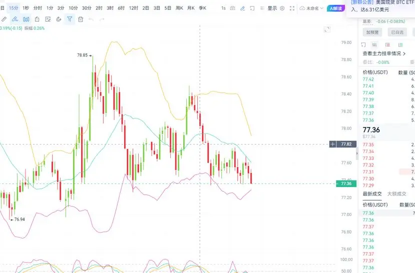Click the trash delete drawings icon
This screenshot has height=273, width=415.
[81, 19]
